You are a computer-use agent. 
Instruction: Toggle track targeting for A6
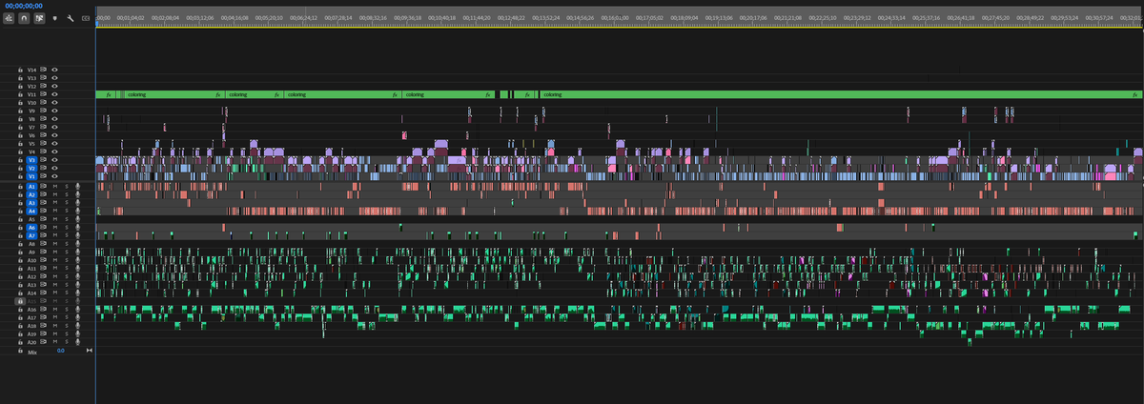pyautogui.click(x=31, y=228)
